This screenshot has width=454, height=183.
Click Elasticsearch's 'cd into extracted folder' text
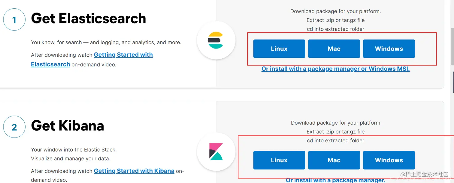[335, 29]
